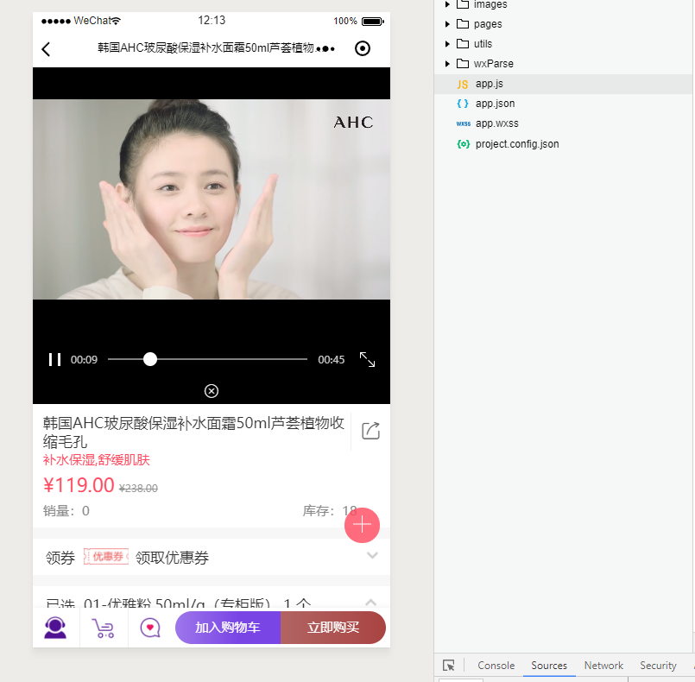Tap the video frame of woman
The image size is (695, 682).
[212, 199]
